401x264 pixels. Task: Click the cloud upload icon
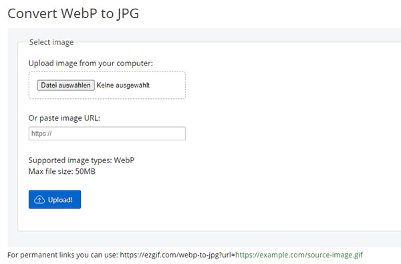point(39,200)
